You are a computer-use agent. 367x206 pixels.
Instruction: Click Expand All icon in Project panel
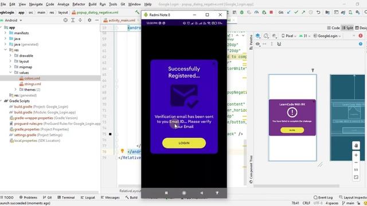73,21
